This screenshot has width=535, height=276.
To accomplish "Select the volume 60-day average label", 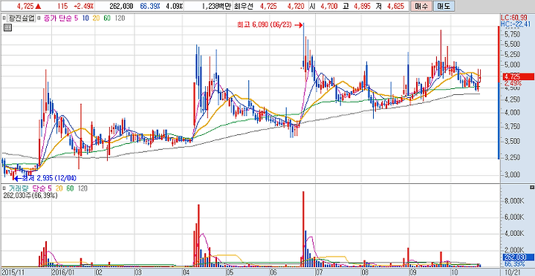I will pos(69,188).
